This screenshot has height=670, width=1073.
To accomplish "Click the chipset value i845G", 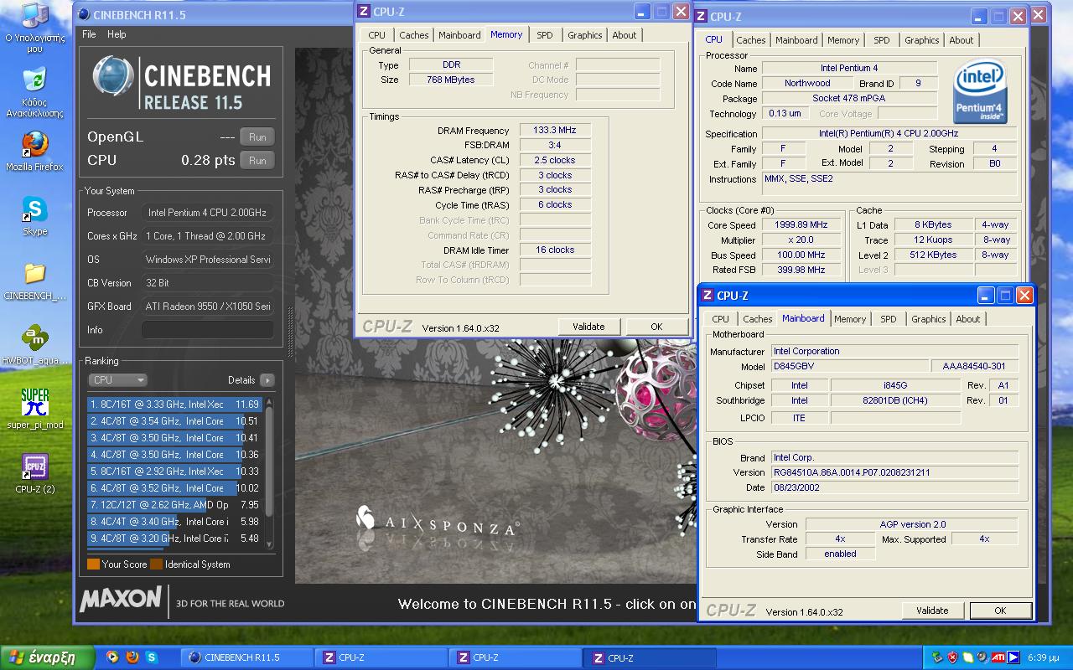I will (896, 385).
